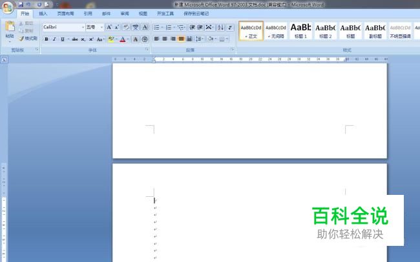Expand the paragraph group dialog launcher
420x262 pixels.
tap(232, 50)
